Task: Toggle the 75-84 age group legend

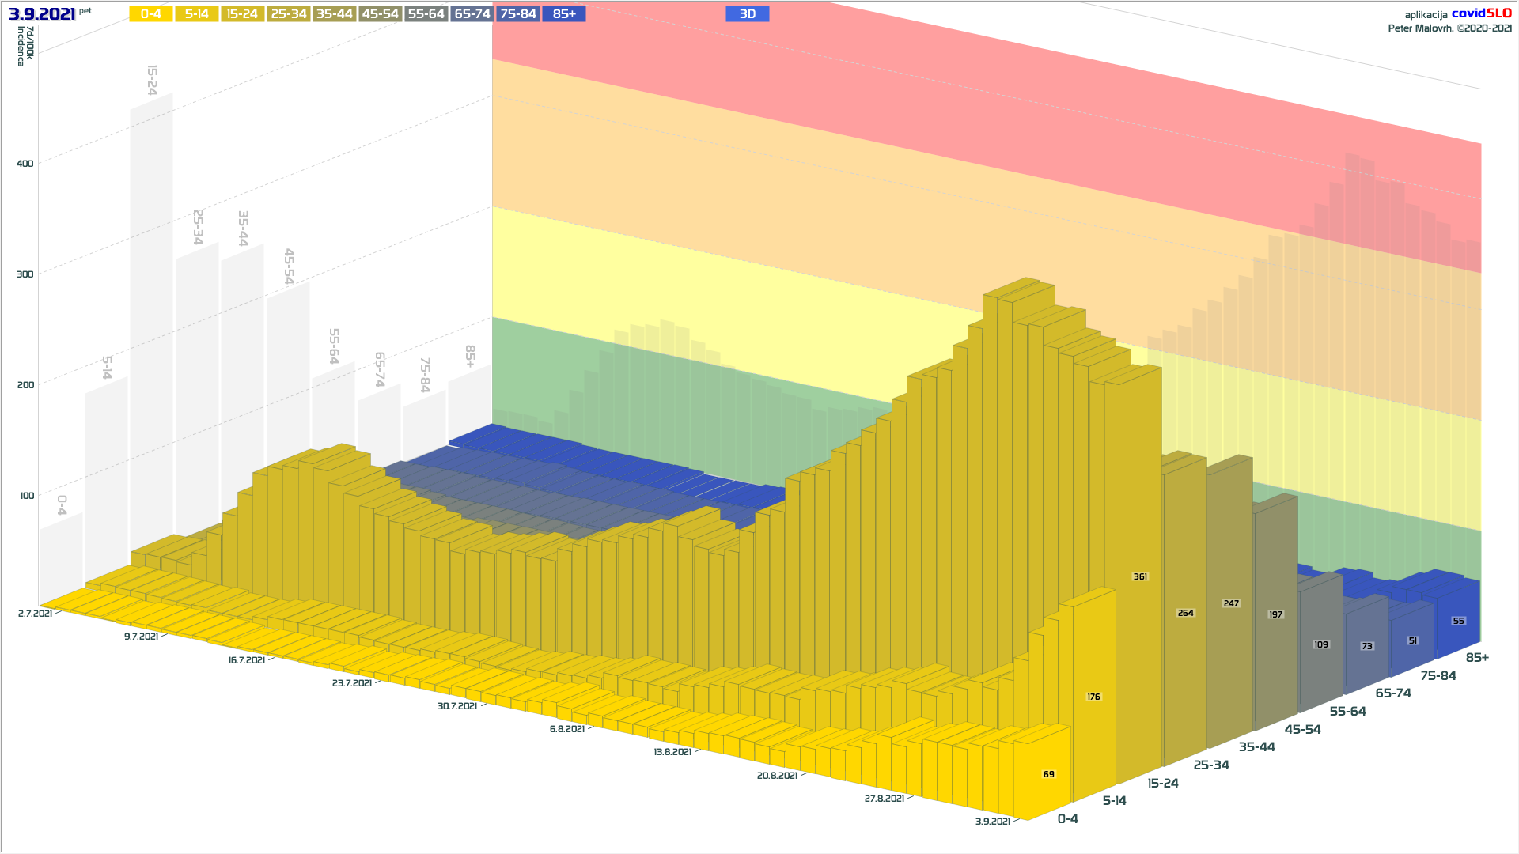Action: 517,14
